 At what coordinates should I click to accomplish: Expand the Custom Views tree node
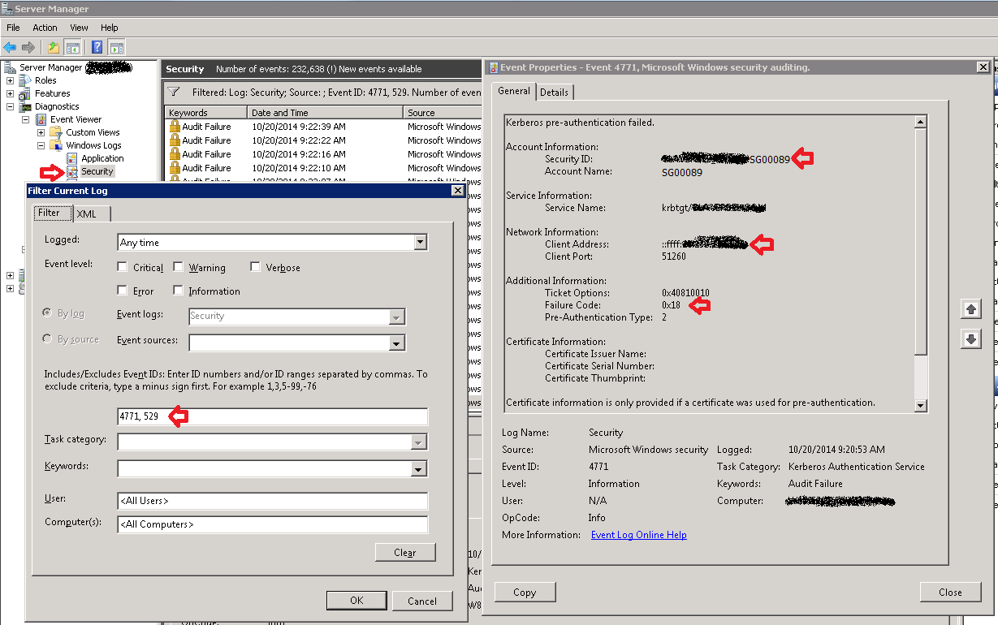click(x=41, y=132)
